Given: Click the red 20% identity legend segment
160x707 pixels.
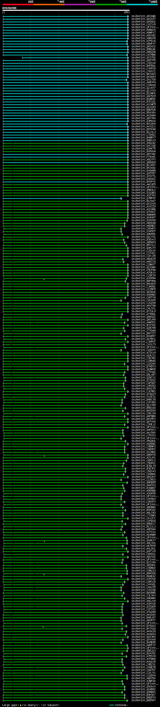Looking at the screenshot, I should coord(18,5).
